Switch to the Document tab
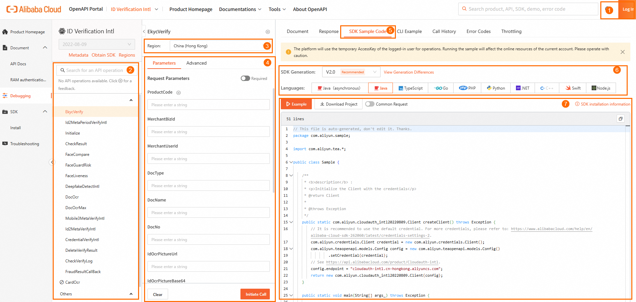 tap(297, 31)
